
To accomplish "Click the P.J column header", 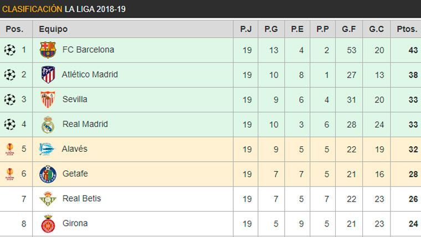I will 247,29.
